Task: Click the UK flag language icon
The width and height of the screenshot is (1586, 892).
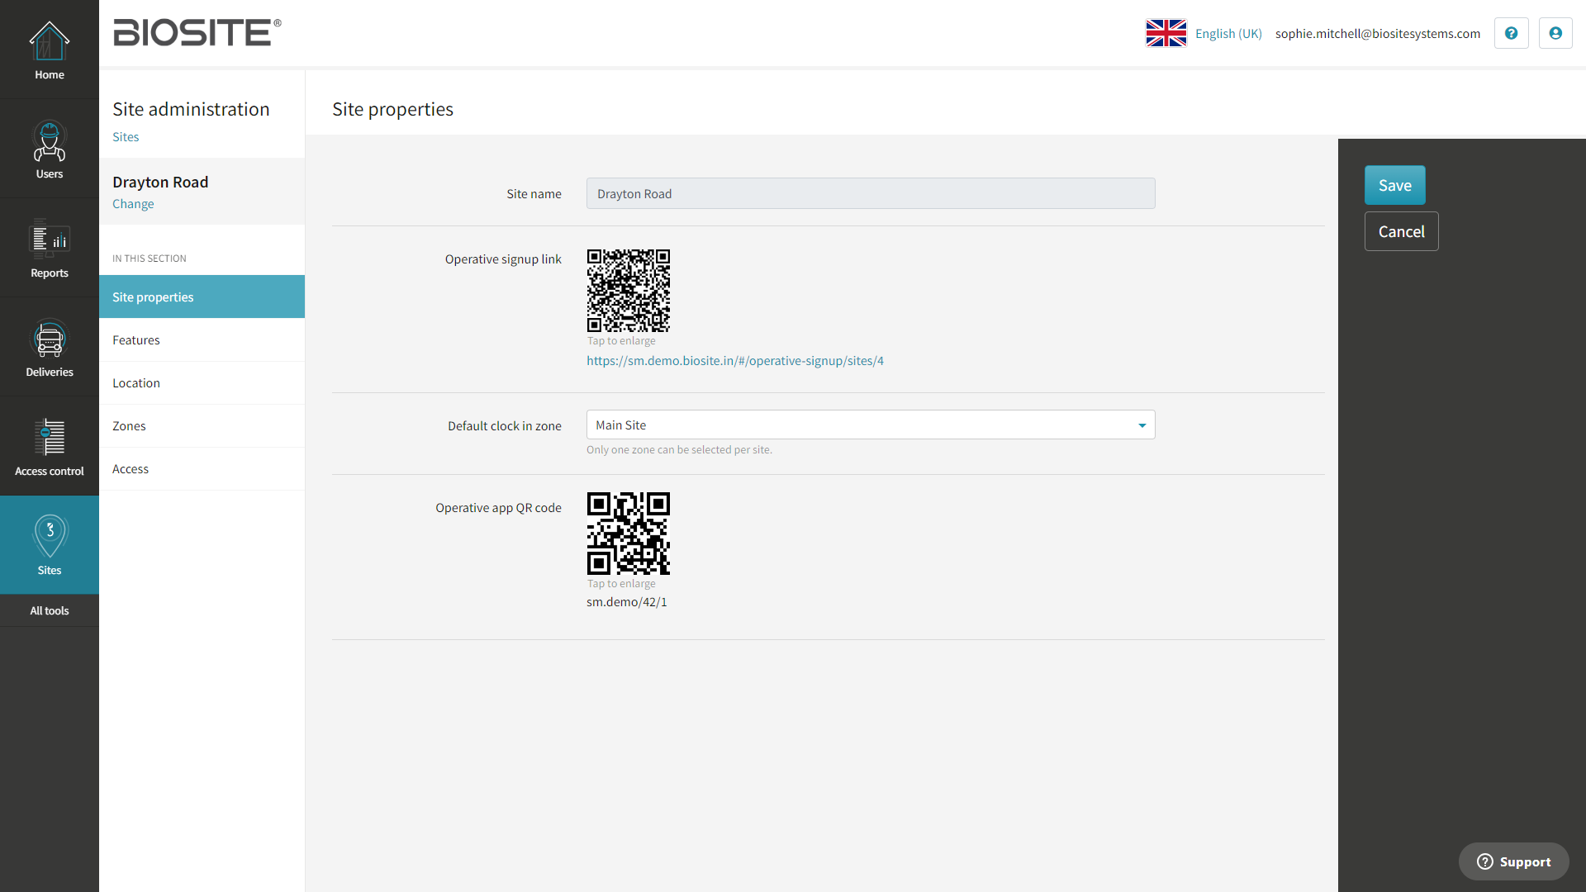Action: 1166,33
